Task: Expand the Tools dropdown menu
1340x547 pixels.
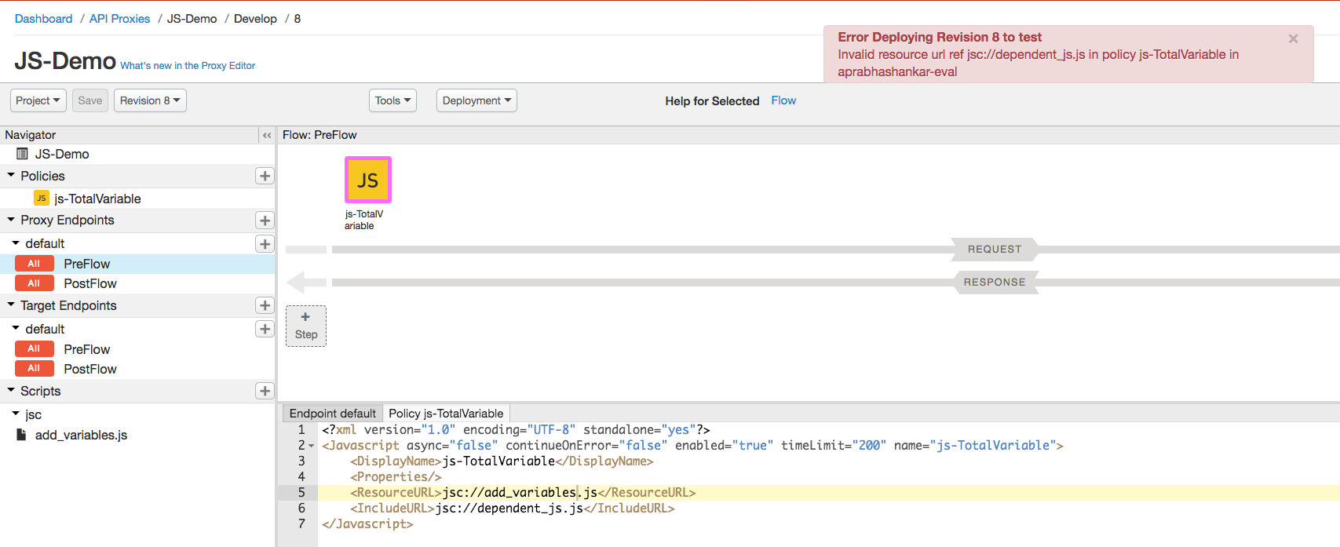Action: click(x=393, y=100)
